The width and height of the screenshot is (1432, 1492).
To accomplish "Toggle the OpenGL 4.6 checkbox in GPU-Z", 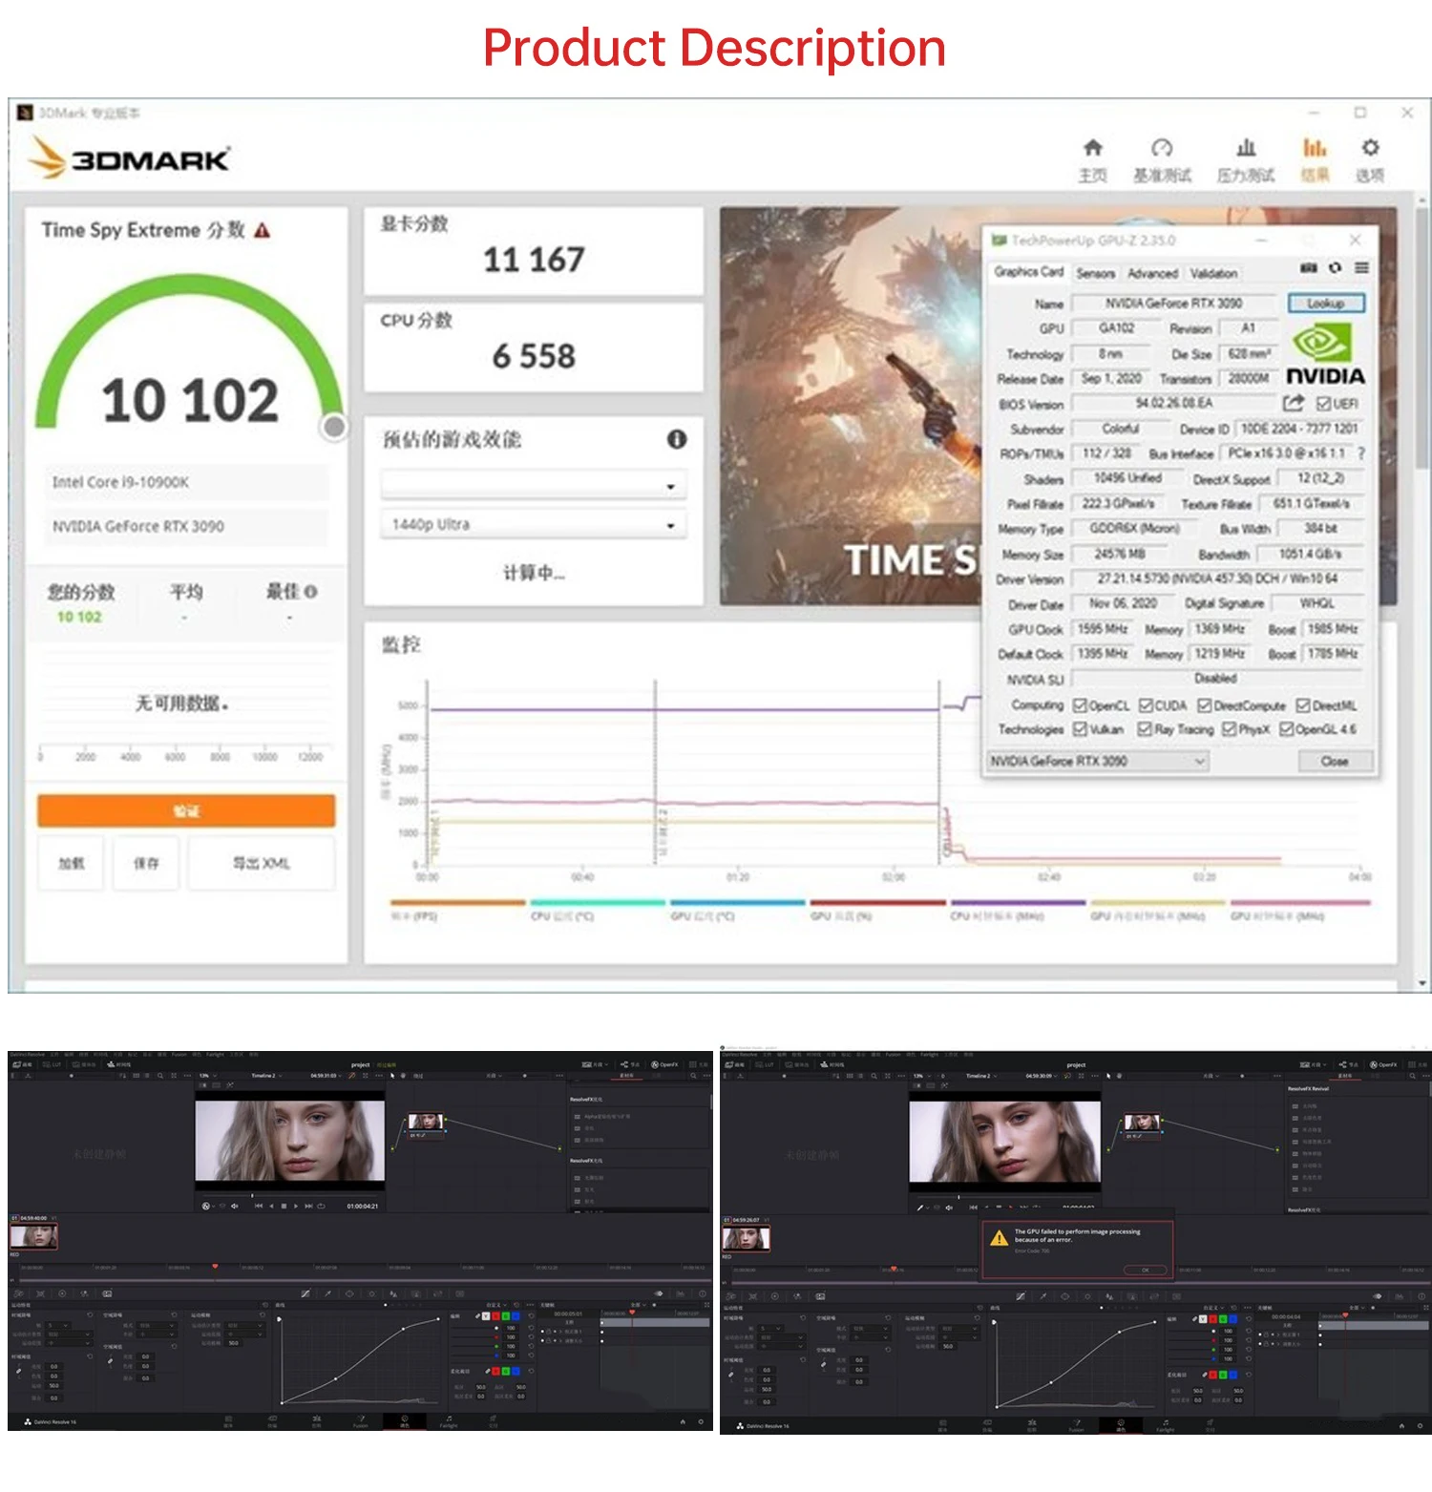I will pos(1287,729).
